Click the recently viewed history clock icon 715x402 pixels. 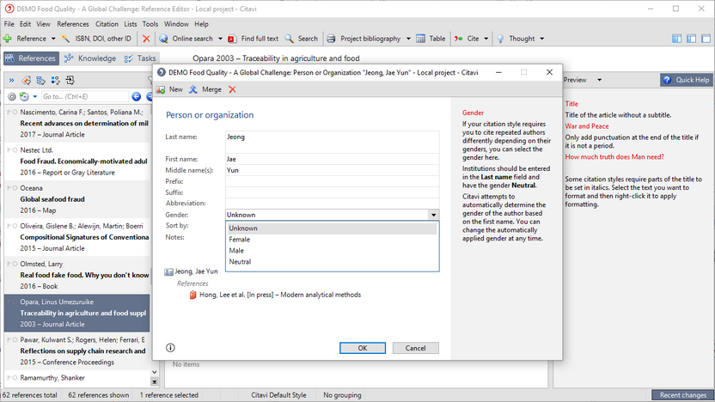pyautogui.click(x=24, y=96)
